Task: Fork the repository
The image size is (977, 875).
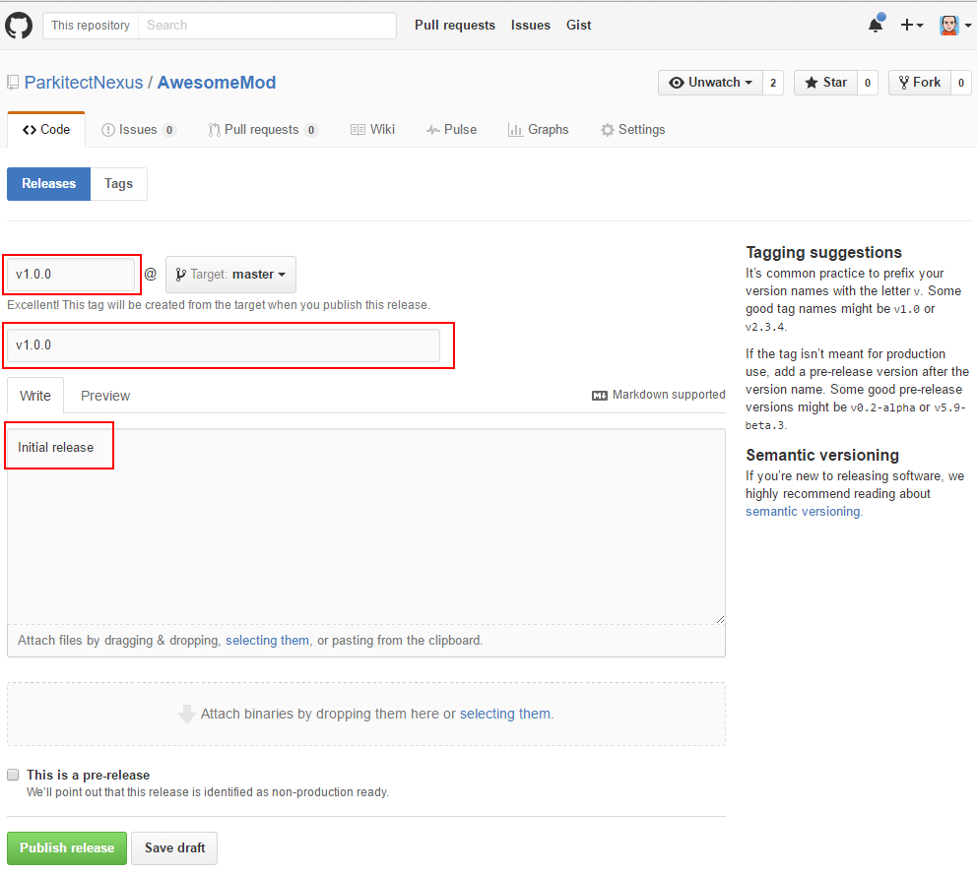Action: [920, 83]
